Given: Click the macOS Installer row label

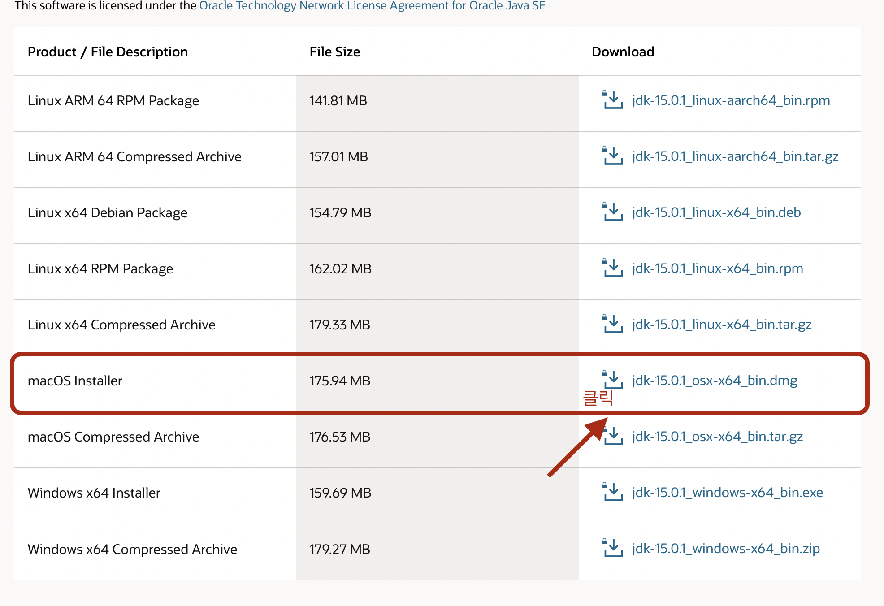Looking at the screenshot, I should coord(75,381).
